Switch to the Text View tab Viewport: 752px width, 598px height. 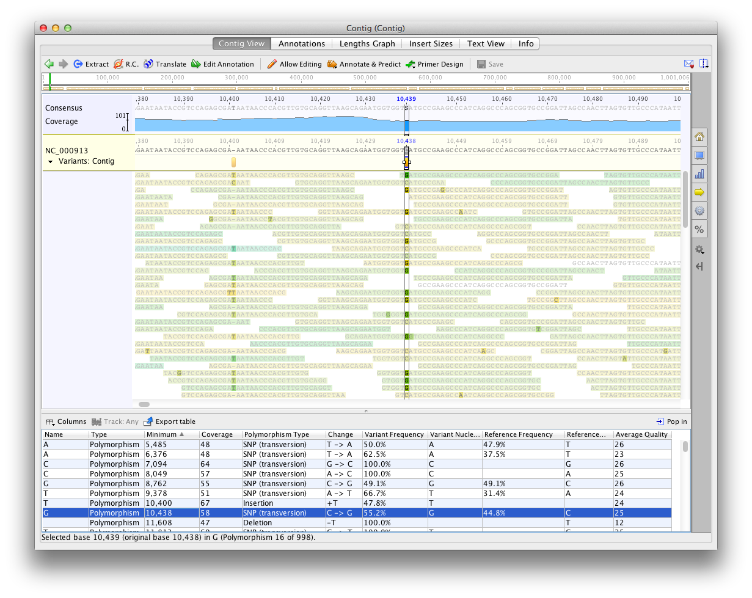[x=486, y=43]
